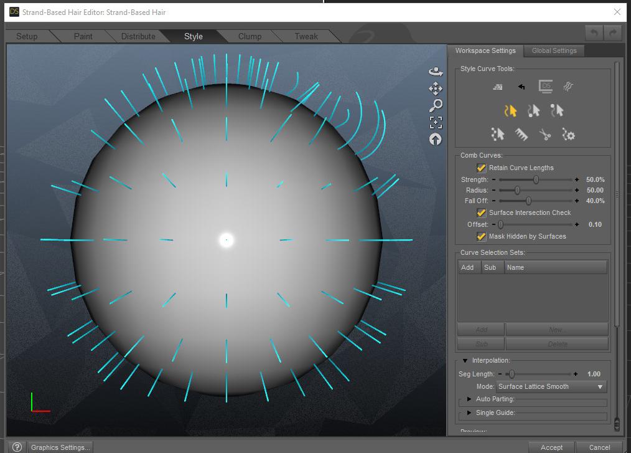631x453 pixels.
Task: Switch to the Distribute tab
Action: pyautogui.click(x=138, y=36)
